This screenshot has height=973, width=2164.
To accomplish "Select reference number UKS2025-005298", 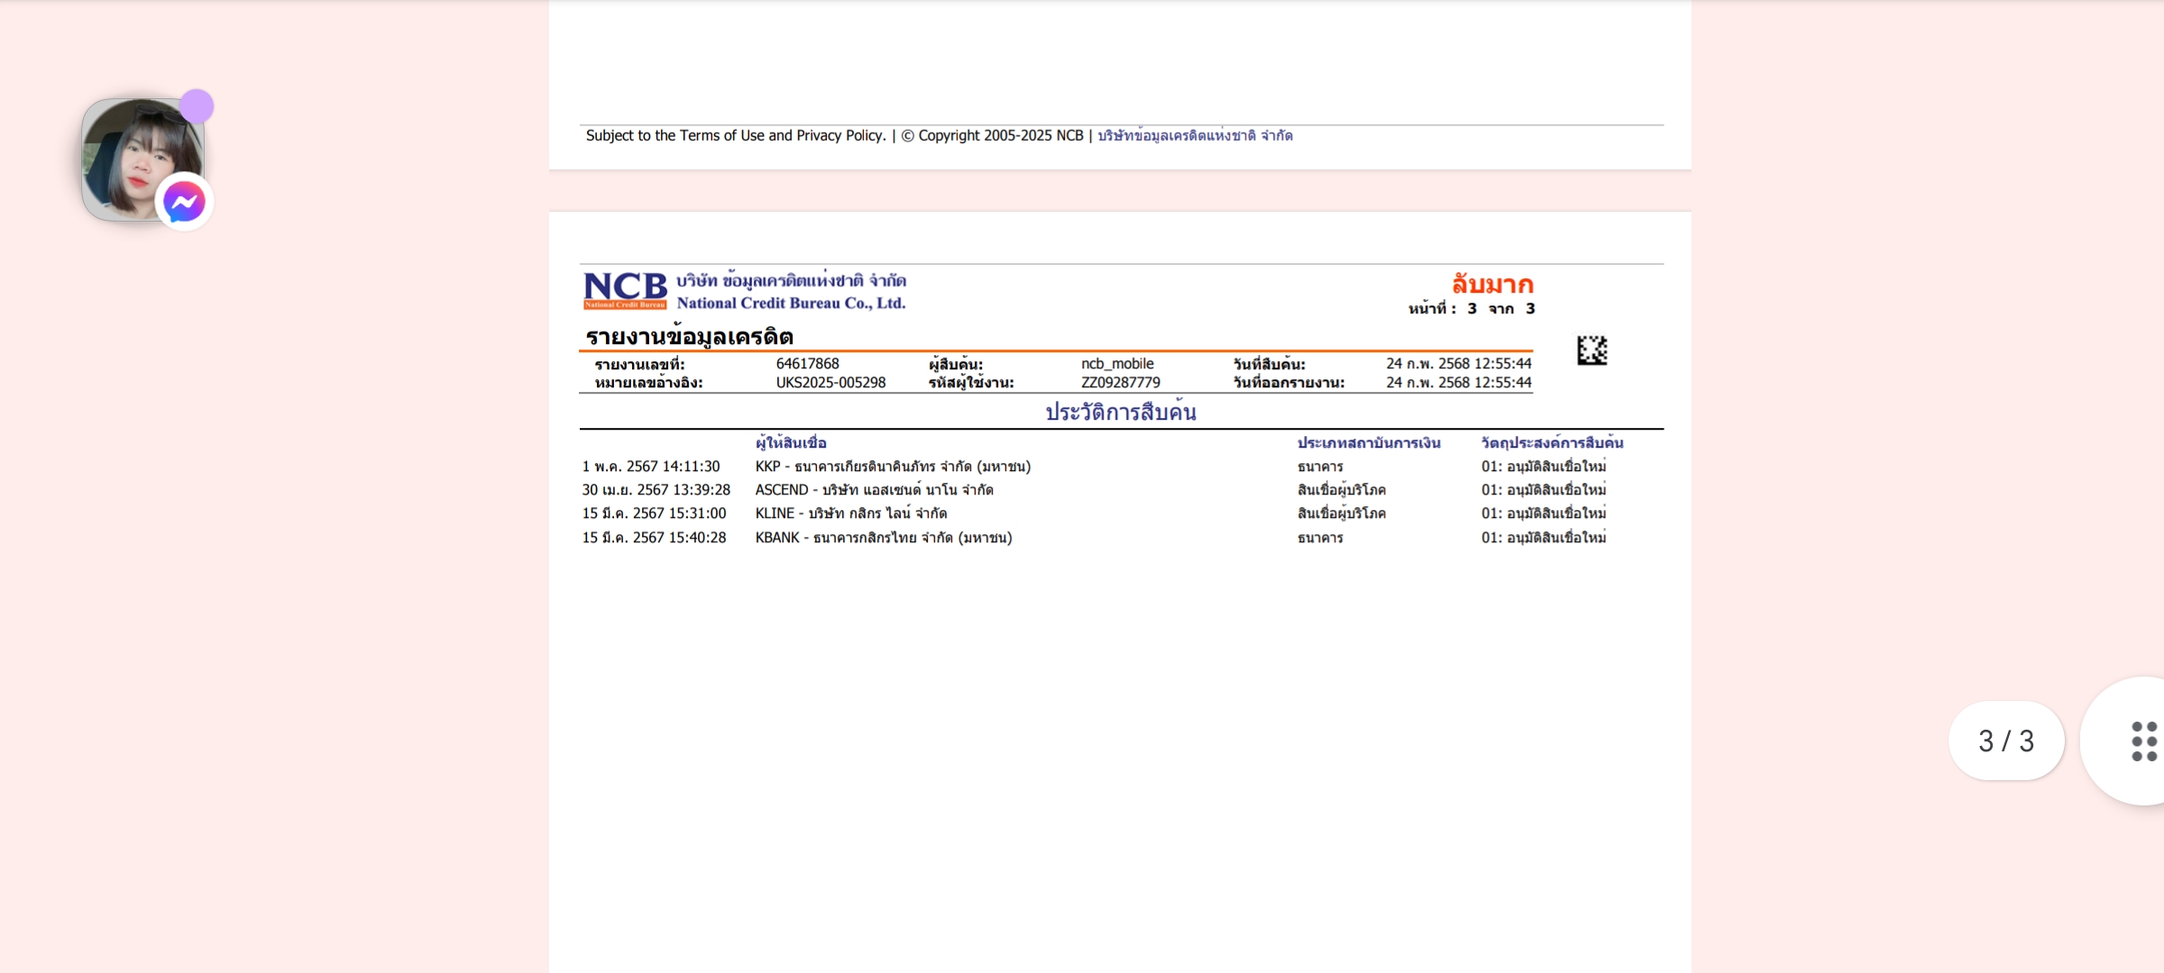I will pos(830,383).
